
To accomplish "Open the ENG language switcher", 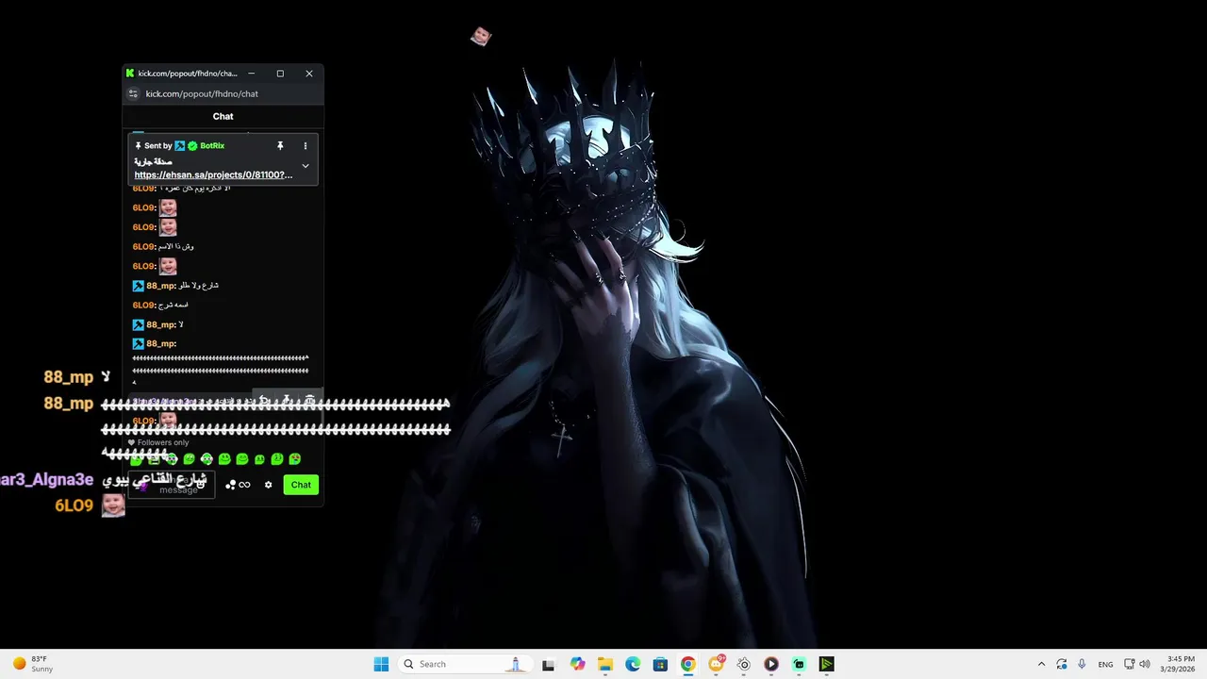I will coord(1105,664).
